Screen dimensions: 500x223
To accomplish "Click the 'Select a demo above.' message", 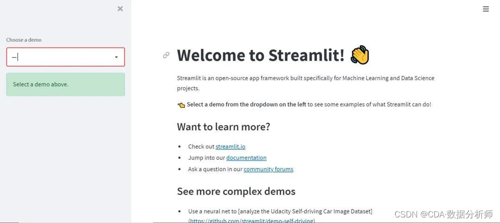I will [x=65, y=84].
